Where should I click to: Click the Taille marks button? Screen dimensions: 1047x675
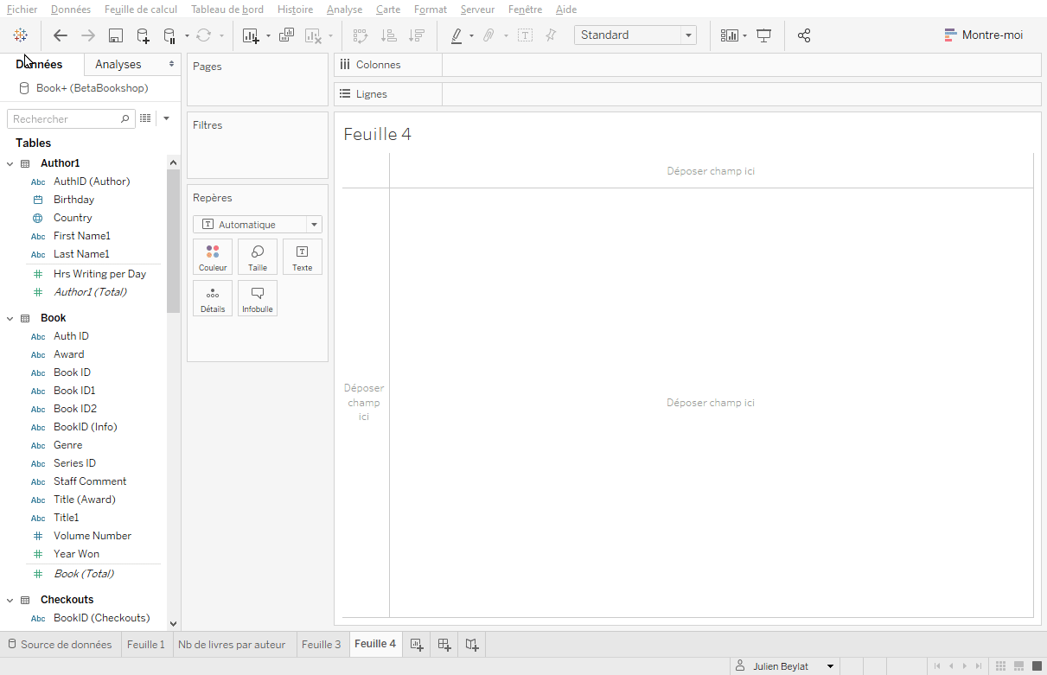[258, 257]
